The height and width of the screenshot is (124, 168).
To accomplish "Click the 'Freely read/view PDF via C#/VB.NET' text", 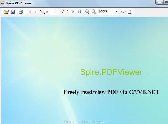I will [x=111, y=92].
